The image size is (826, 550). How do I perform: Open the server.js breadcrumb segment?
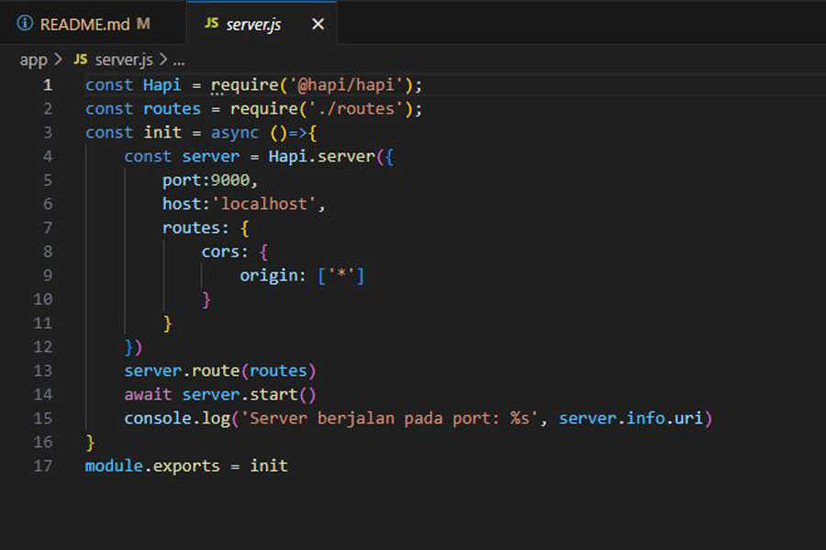click(x=123, y=60)
